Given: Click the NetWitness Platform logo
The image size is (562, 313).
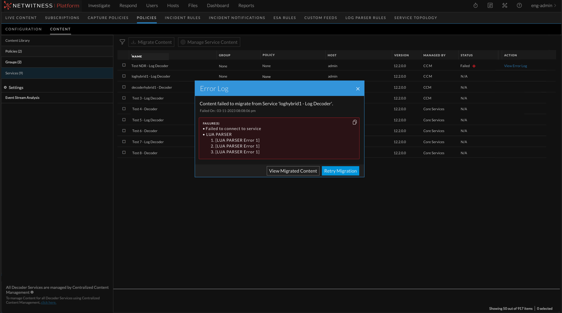Looking at the screenshot, I should [42, 6].
